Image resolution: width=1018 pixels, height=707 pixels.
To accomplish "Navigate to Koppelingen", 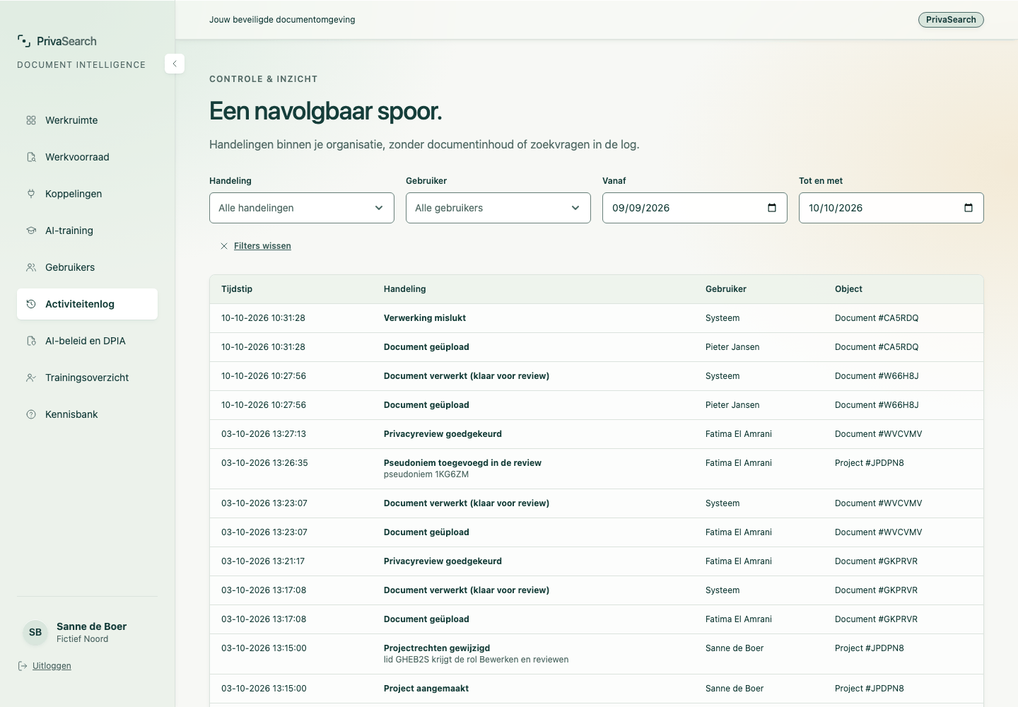I will (x=87, y=194).
